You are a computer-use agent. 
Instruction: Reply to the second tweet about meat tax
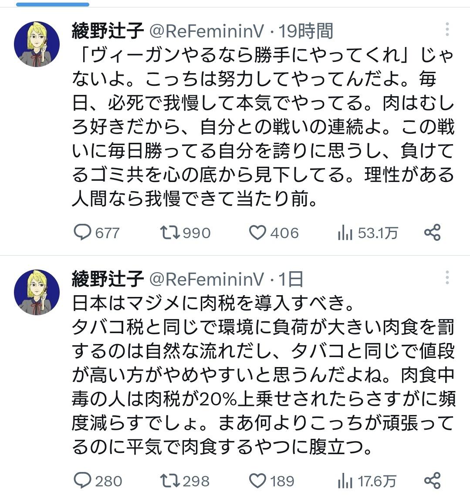coord(82,481)
